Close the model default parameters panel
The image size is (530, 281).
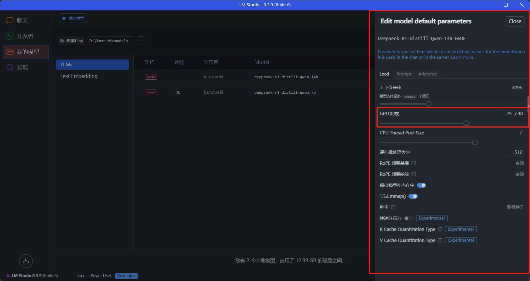pyautogui.click(x=515, y=21)
